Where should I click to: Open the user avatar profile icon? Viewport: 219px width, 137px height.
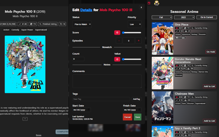coord(157,3)
